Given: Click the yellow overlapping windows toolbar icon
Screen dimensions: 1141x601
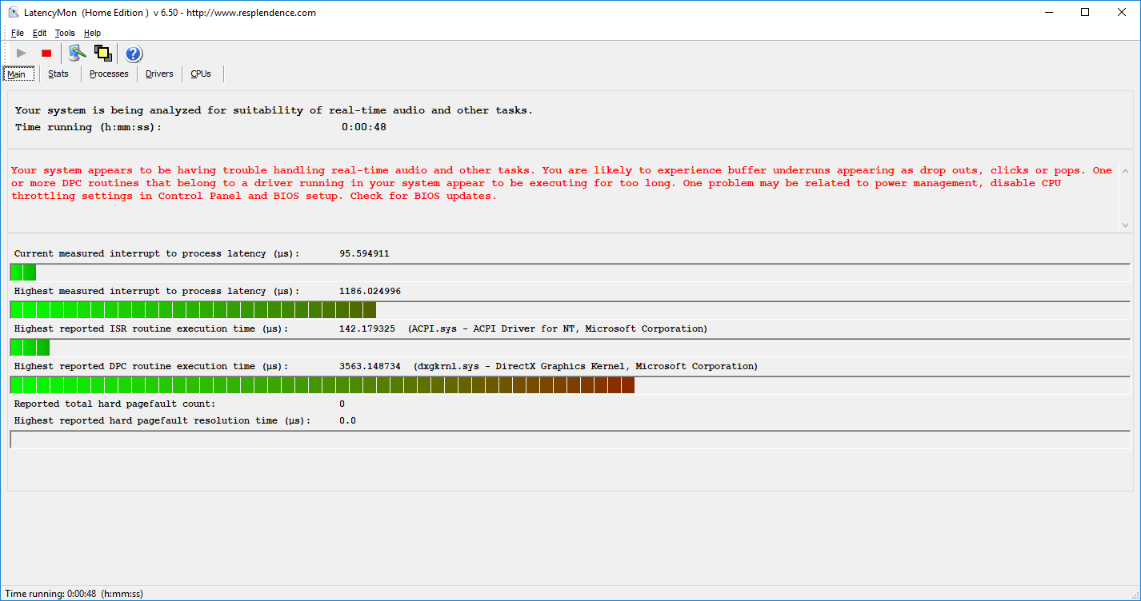Looking at the screenshot, I should coord(102,54).
